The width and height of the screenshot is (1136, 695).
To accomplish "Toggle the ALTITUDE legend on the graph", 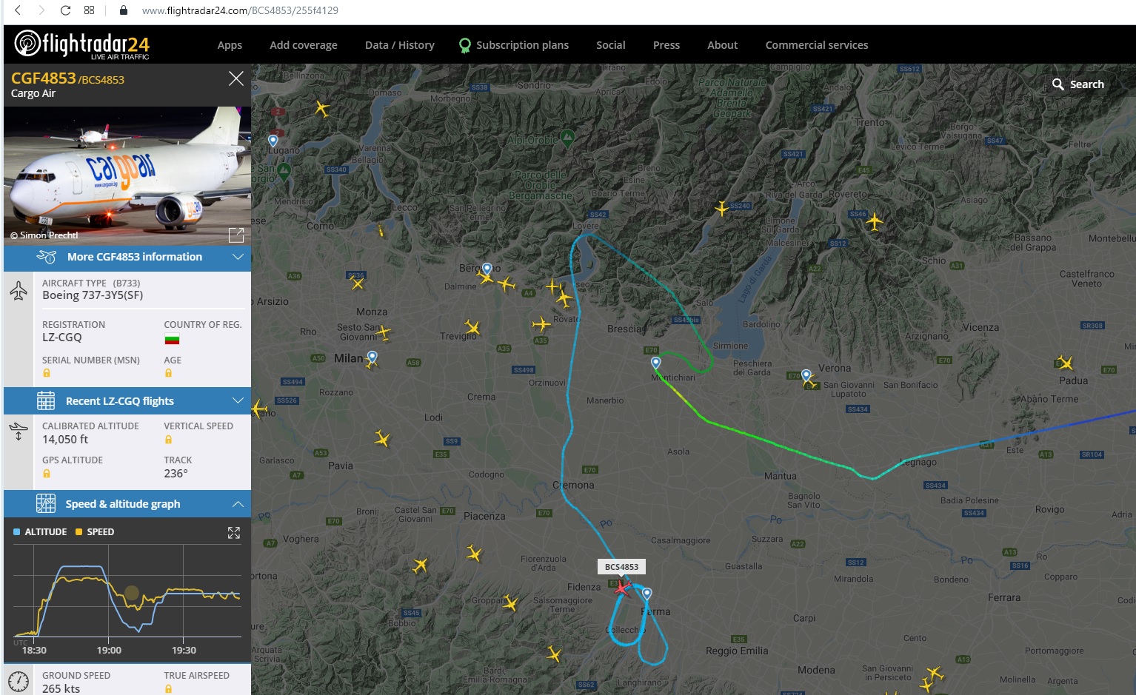I will pos(40,532).
